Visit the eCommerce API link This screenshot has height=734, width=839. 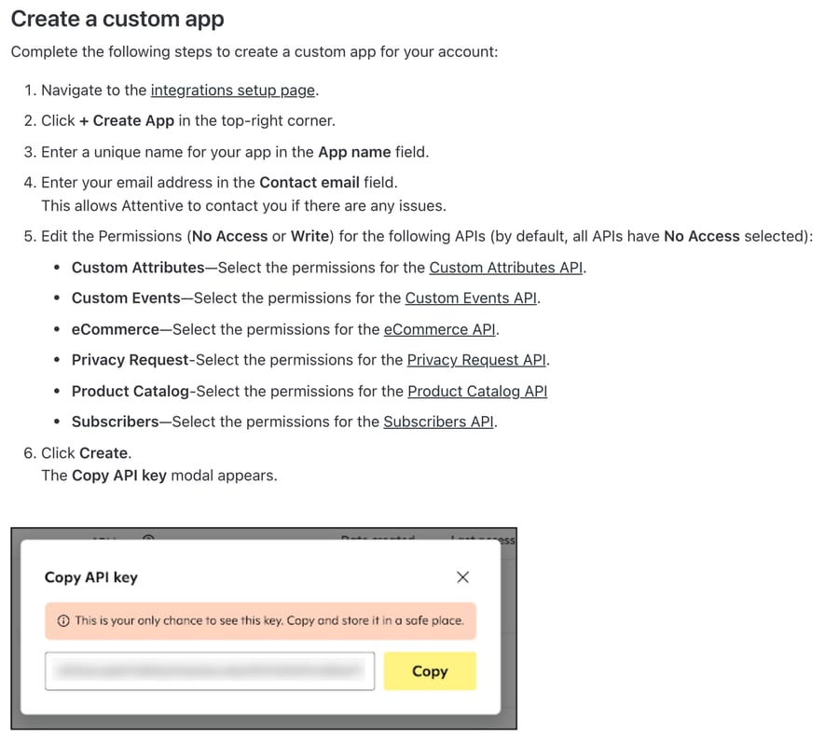coord(440,329)
